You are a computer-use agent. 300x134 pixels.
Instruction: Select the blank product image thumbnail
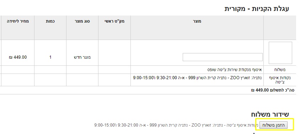[280, 53]
